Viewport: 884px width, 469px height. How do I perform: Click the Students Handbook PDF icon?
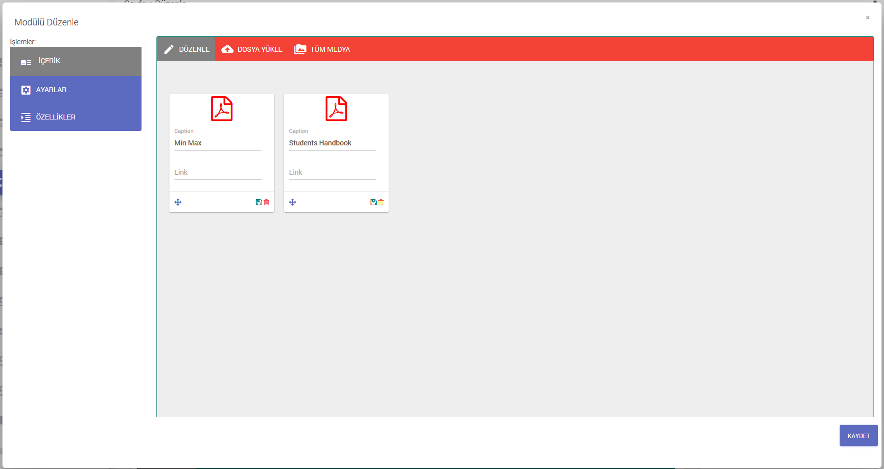[x=336, y=109]
